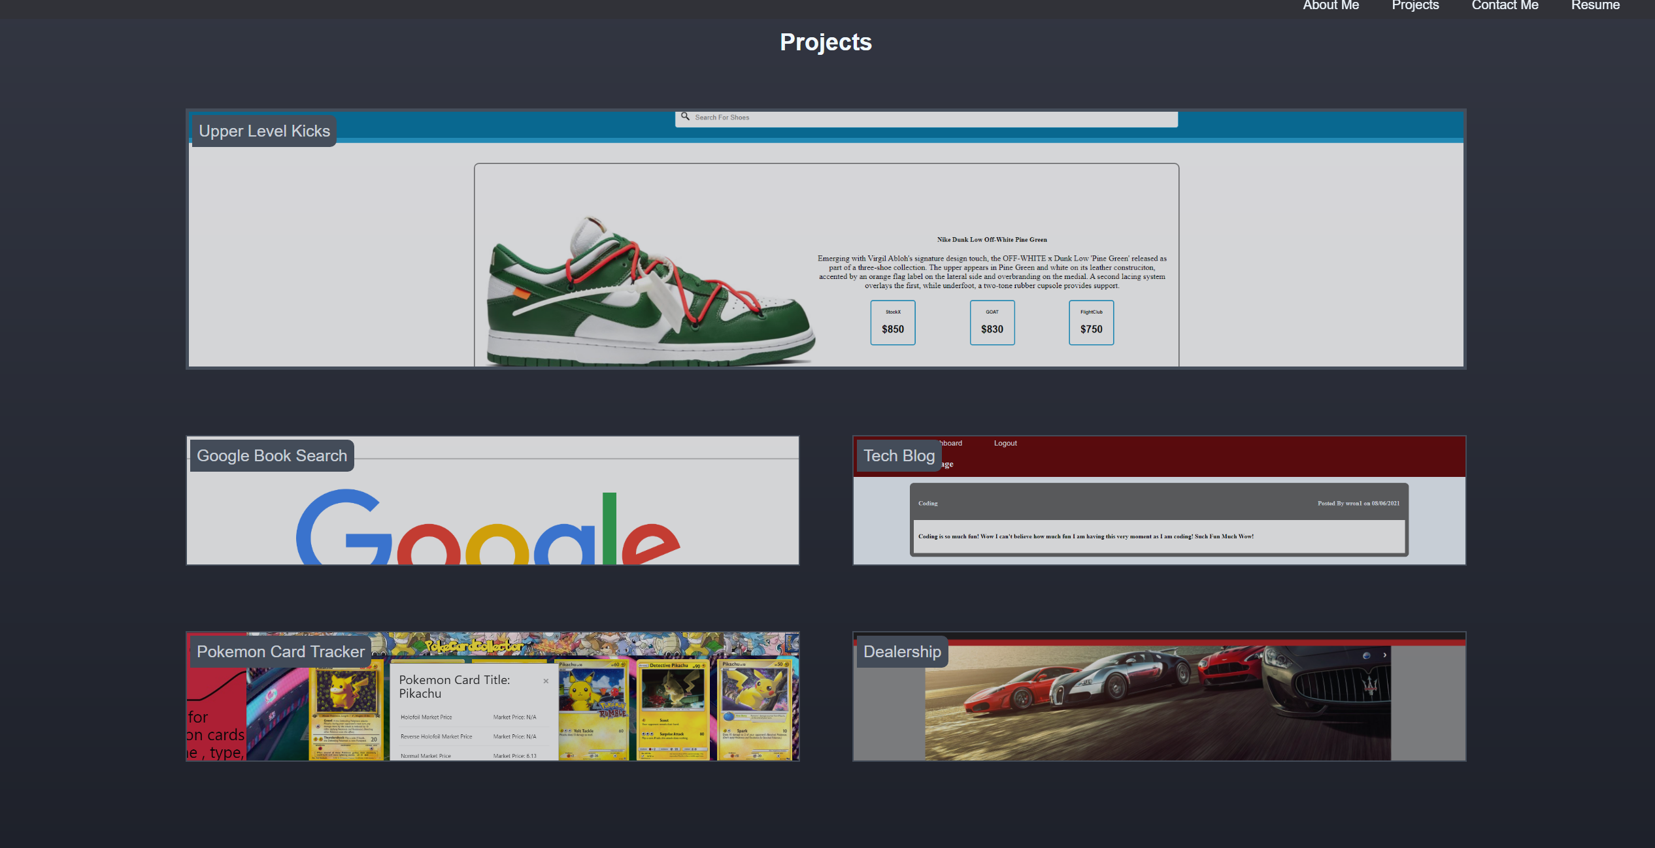This screenshot has width=1655, height=848.
Task: Go to Projects in the navigation bar
Action: 1415,6
